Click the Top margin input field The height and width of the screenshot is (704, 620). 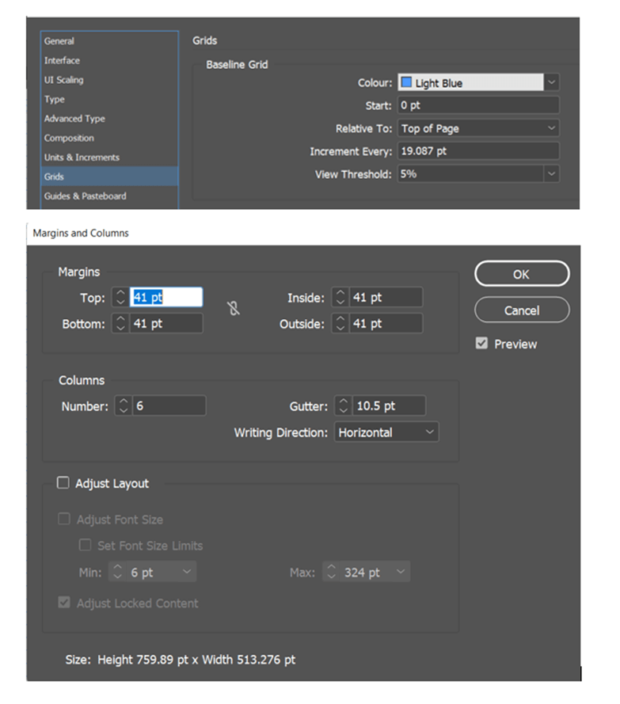pos(166,297)
